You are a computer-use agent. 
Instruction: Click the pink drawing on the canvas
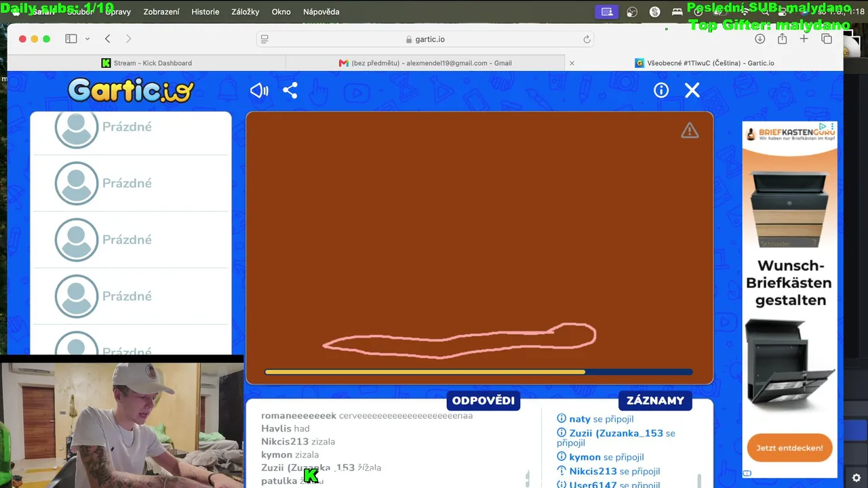pyautogui.click(x=460, y=340)
